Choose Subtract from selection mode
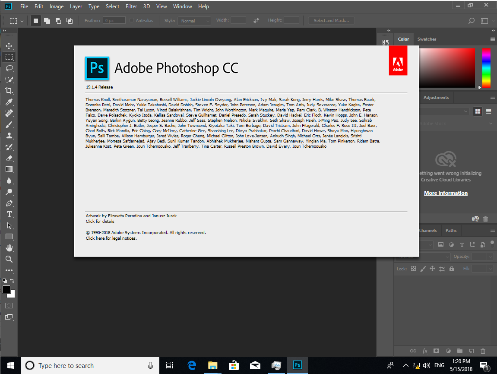The width and height of the screenshot is (497, 374). pyautogui.click(x=58, y=21)
